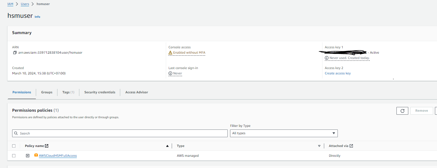Click the refresh icon button in Permissions policies

click(x=402, y=111)
